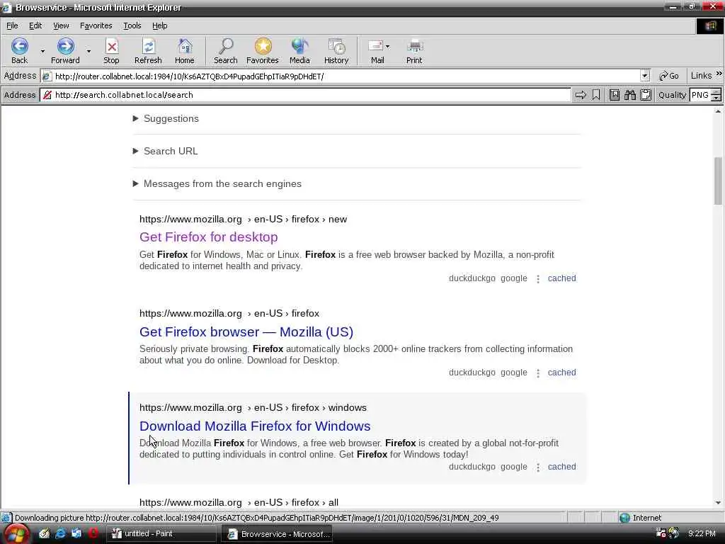Screen dimensions: 725x544
Task: Open the Mail button dropdown arrow
Action: pos(387,46)
